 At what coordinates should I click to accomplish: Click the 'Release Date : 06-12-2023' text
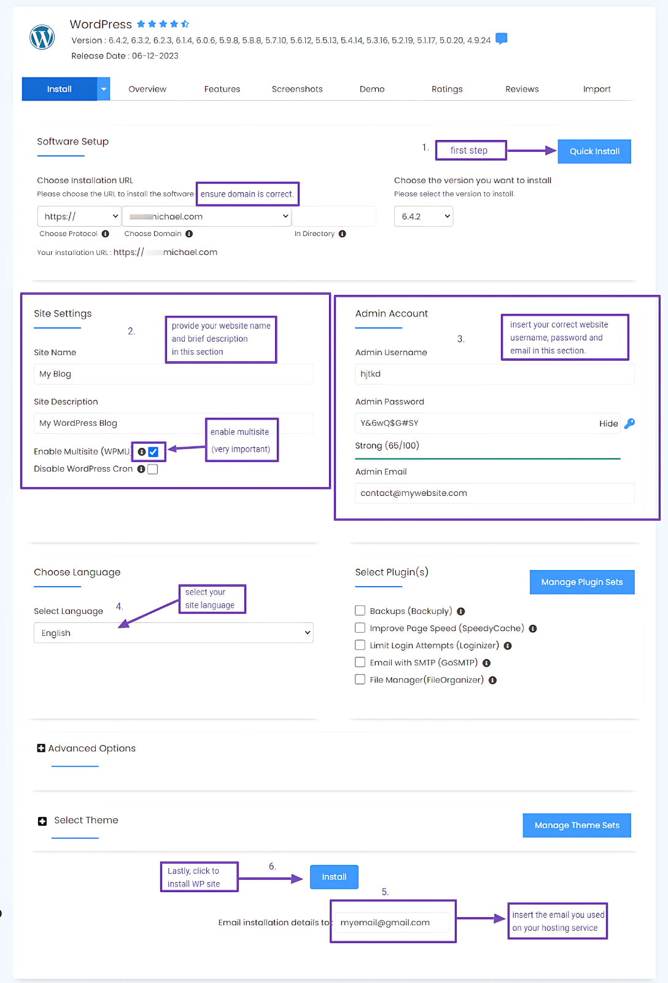(x=125, y=56)
